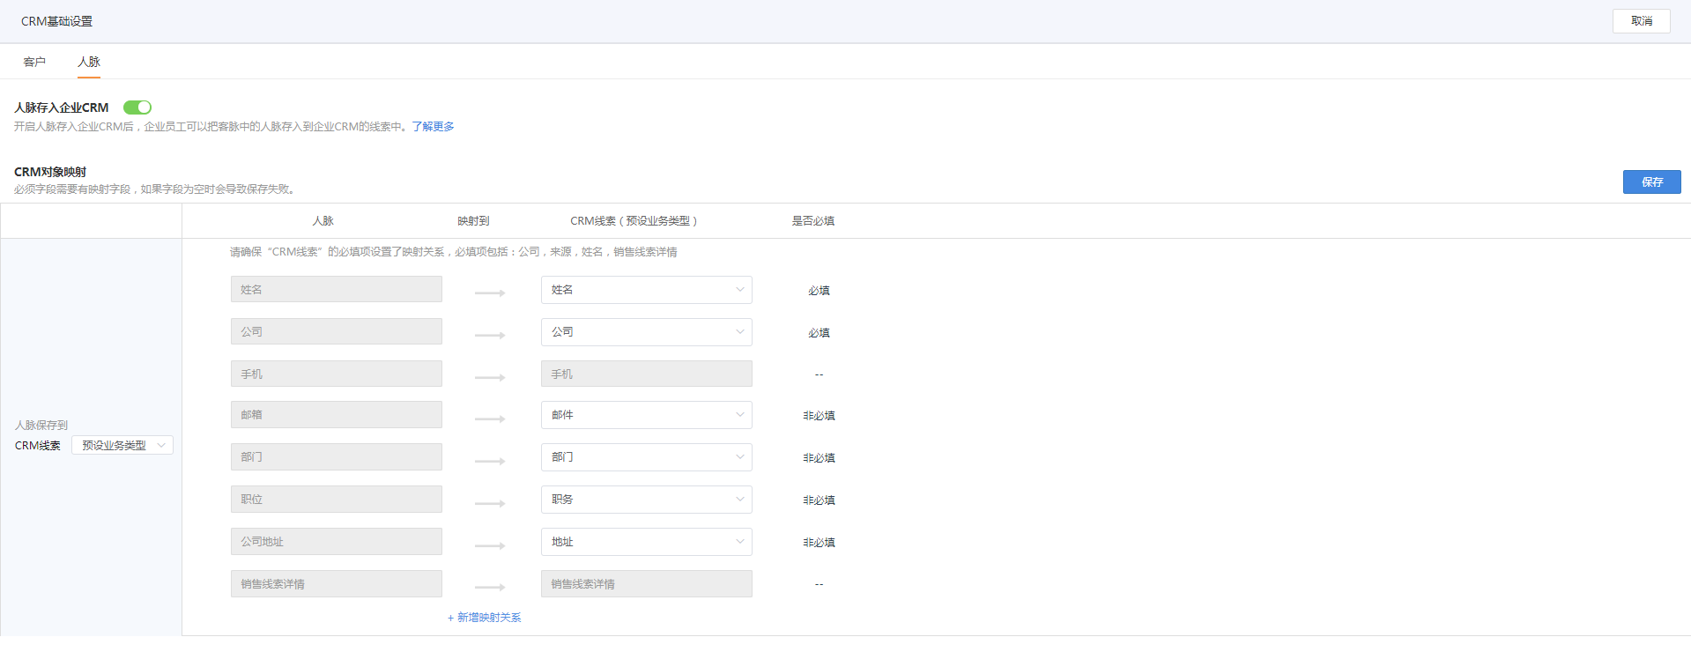1691x652 pixels.
Task: Click the 姓名 source field
Action: coord(336,290)
